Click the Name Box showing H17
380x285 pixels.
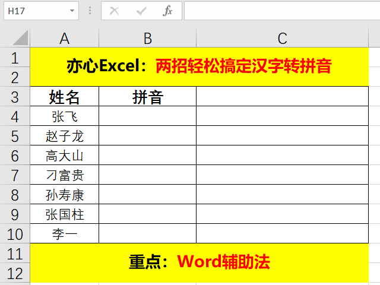click(41, 11)
